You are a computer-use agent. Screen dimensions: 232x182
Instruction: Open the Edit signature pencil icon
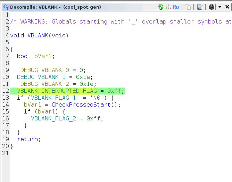(x=200, y=7)
